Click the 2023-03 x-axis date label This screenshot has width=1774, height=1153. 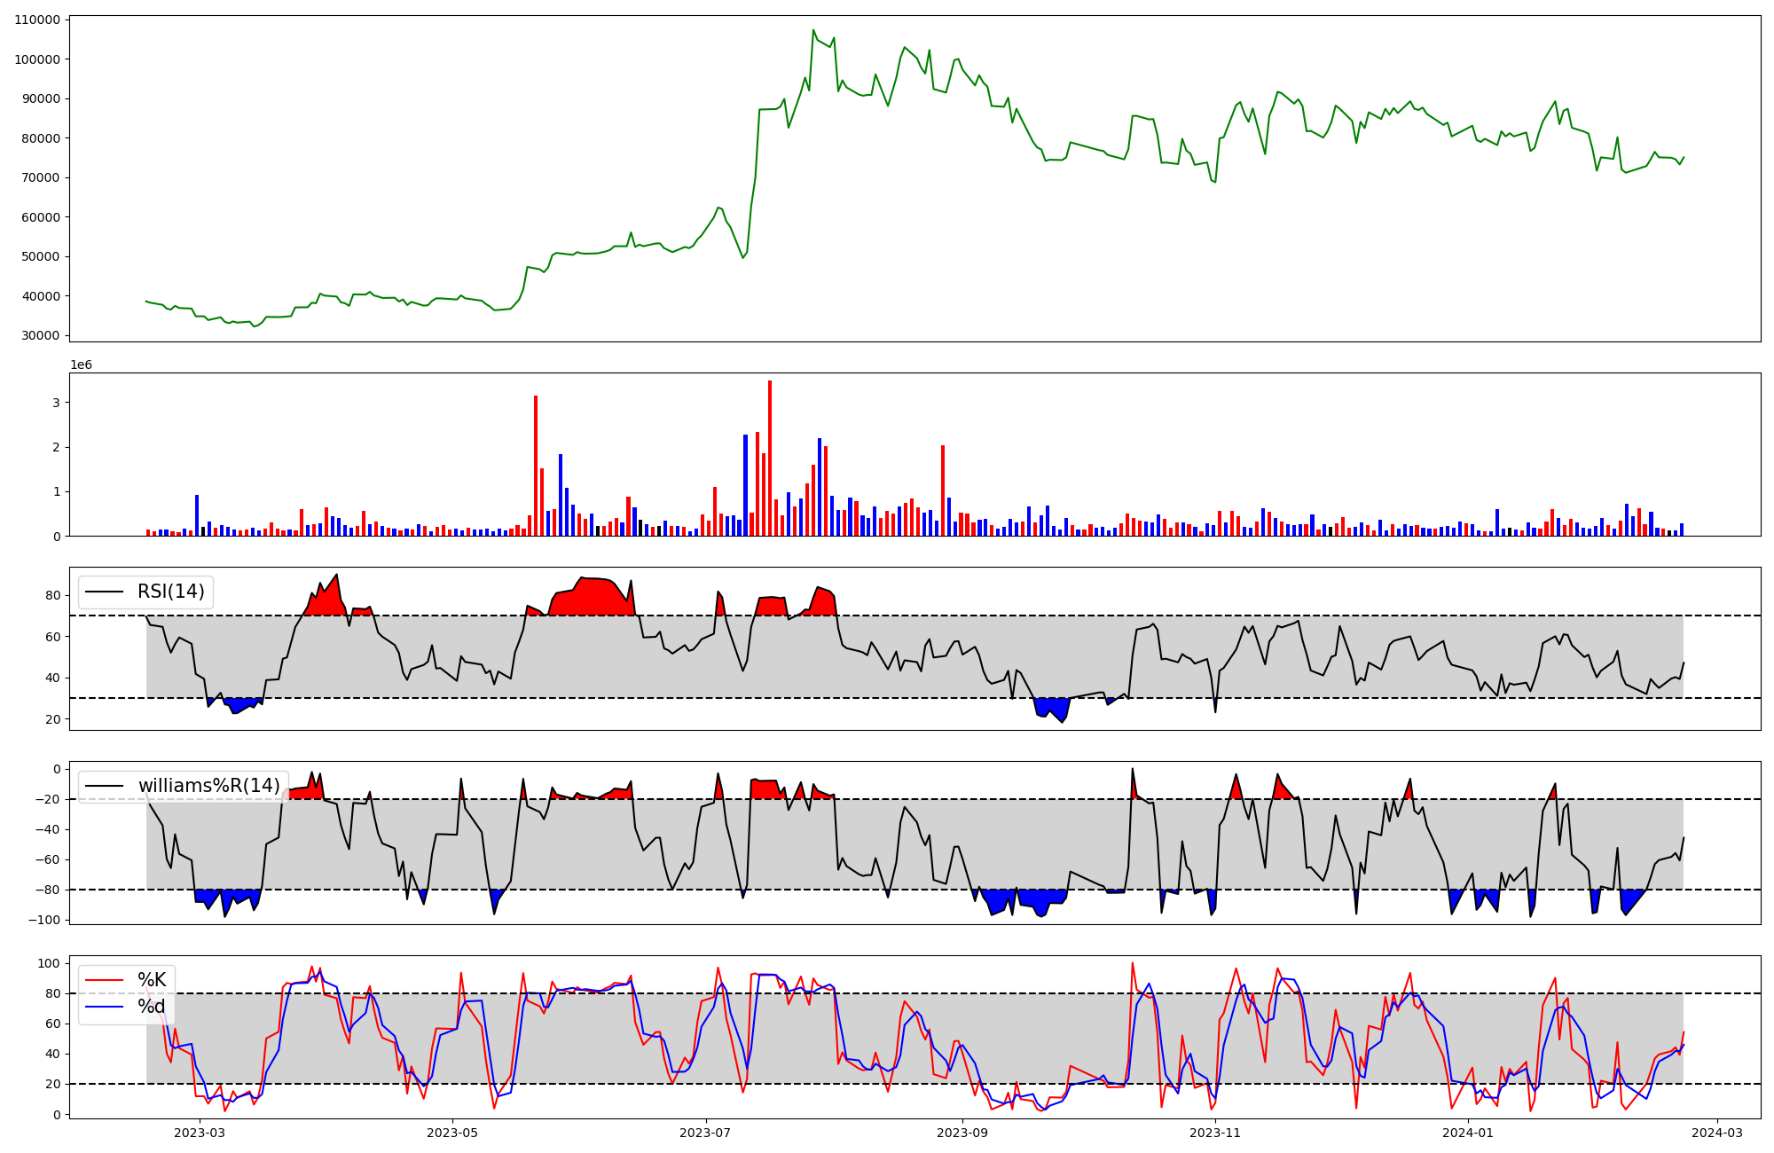point(200,1133)
